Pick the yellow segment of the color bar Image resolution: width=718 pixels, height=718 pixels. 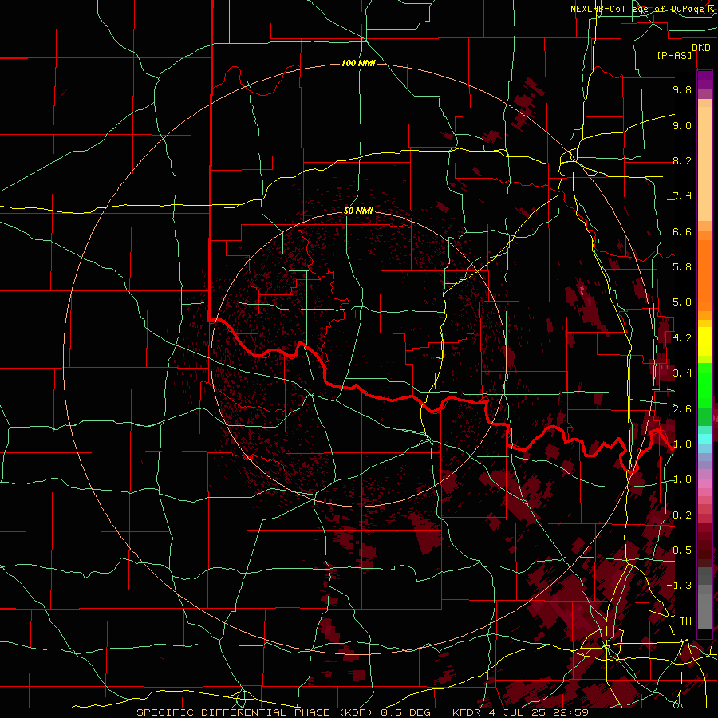pyautogui.click(x=704, y=341)
